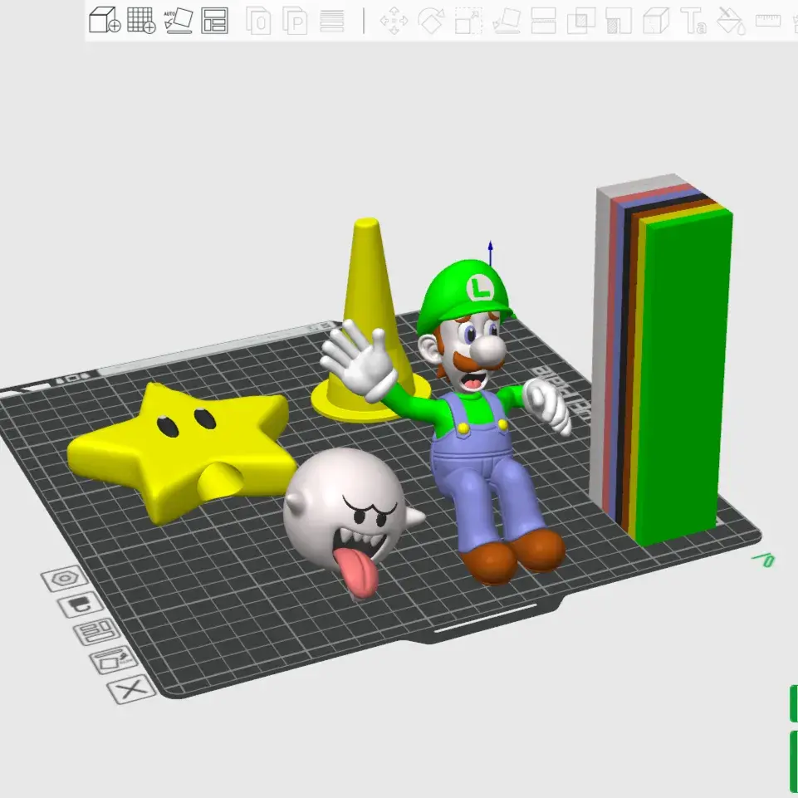The height and width of the screenshot is (798, 798).
Task: Remove plate with the X icon
Action: (131, 689)
